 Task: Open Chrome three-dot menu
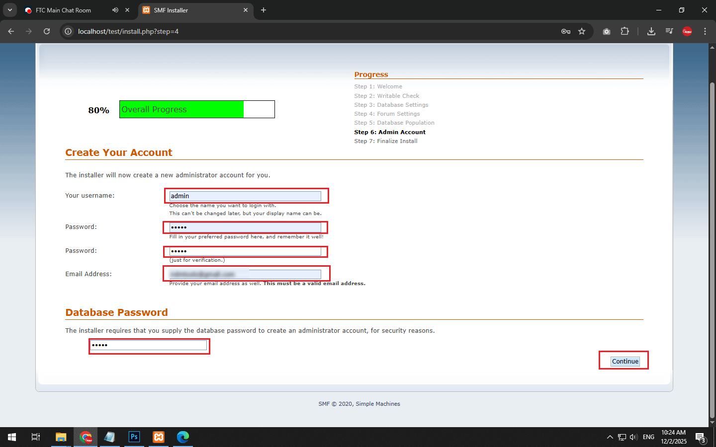[x=705, y=31]
